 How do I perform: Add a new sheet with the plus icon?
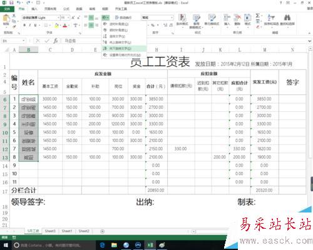[103, 231]
